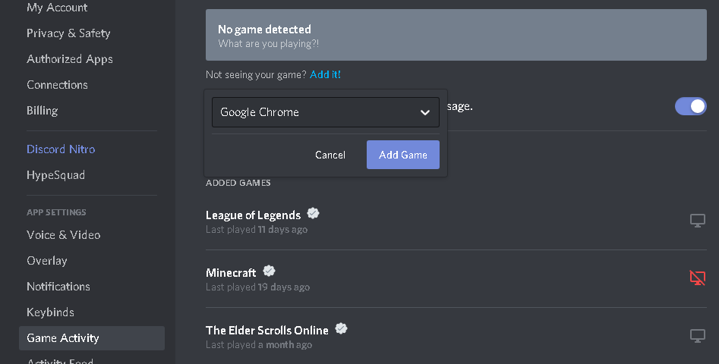Click League of Legends verified badge icon
Image resolution: width=719 pixels, height=364 pixels.
point(313,214)
